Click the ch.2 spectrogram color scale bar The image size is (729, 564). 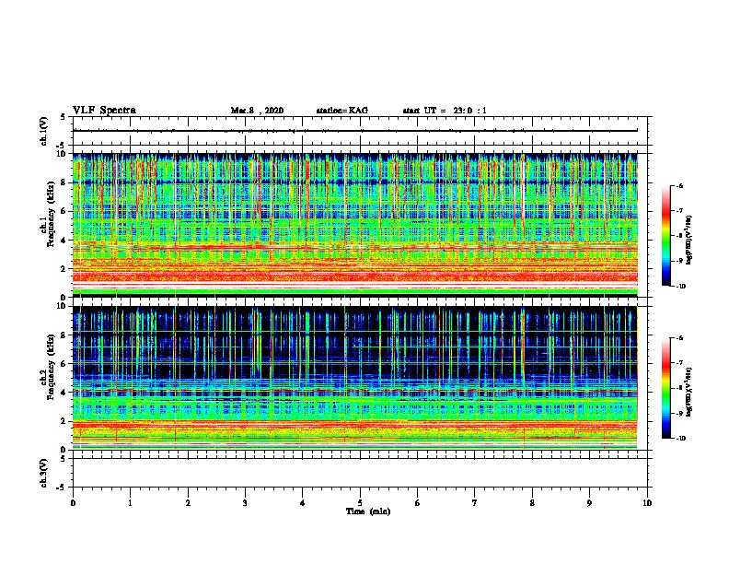coord(666,388)
